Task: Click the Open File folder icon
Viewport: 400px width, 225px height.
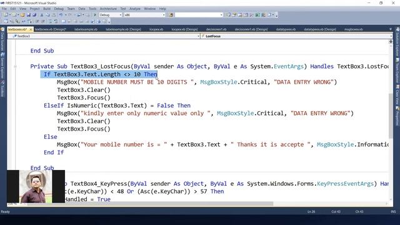Action: (x=22, y=15)
